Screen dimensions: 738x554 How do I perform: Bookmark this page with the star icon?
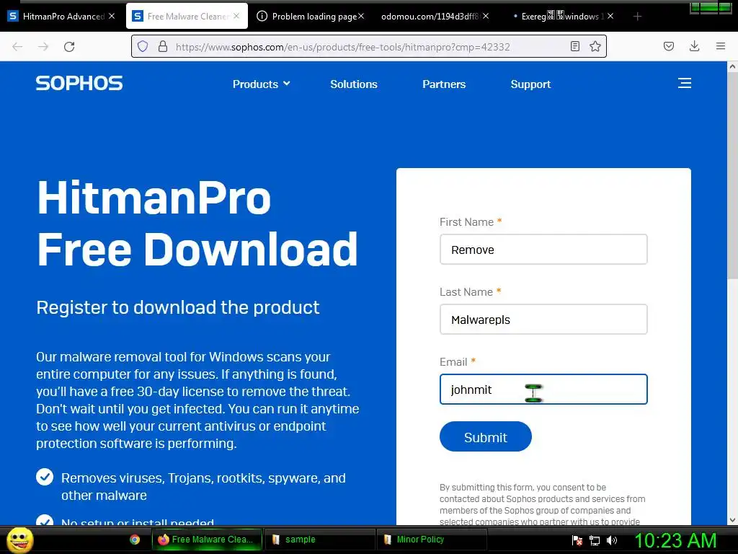tap(595, 46)
